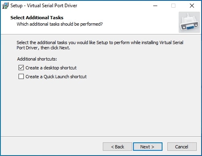
Task: Click the 'Setup - Virtual Serial Port Driver' title
Action: point(44,6)
